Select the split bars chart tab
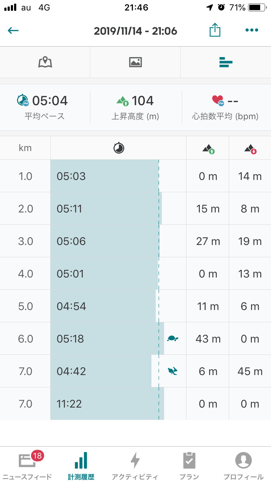The height and width of the screenshot is (482, 271). point(225,63)
